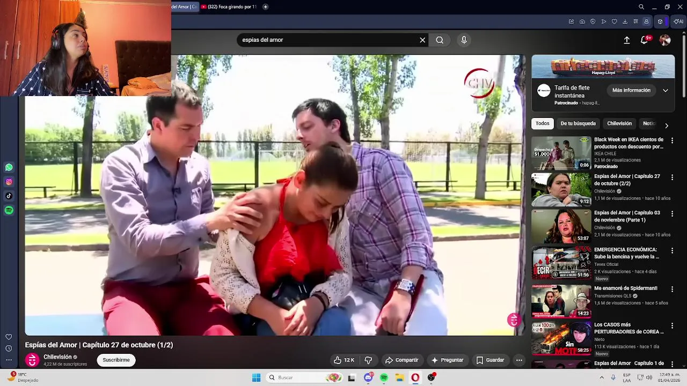This screenshot has height=386, width=687.
Task: Clear the search text with the X
Action: tap(422, 40)
